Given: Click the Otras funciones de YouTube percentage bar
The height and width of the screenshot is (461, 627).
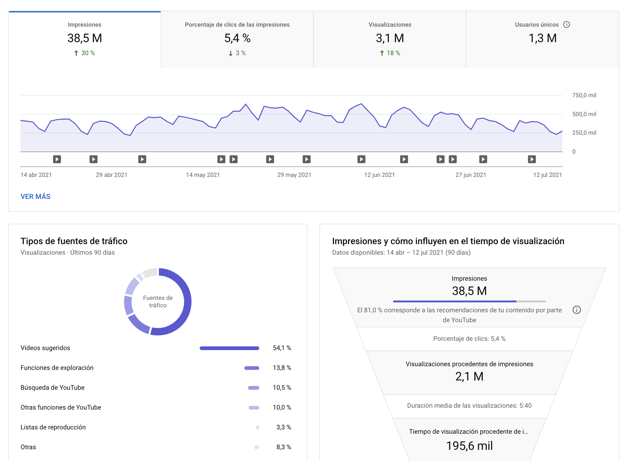Looking at the screenshot, I should (x=254, y=408).
